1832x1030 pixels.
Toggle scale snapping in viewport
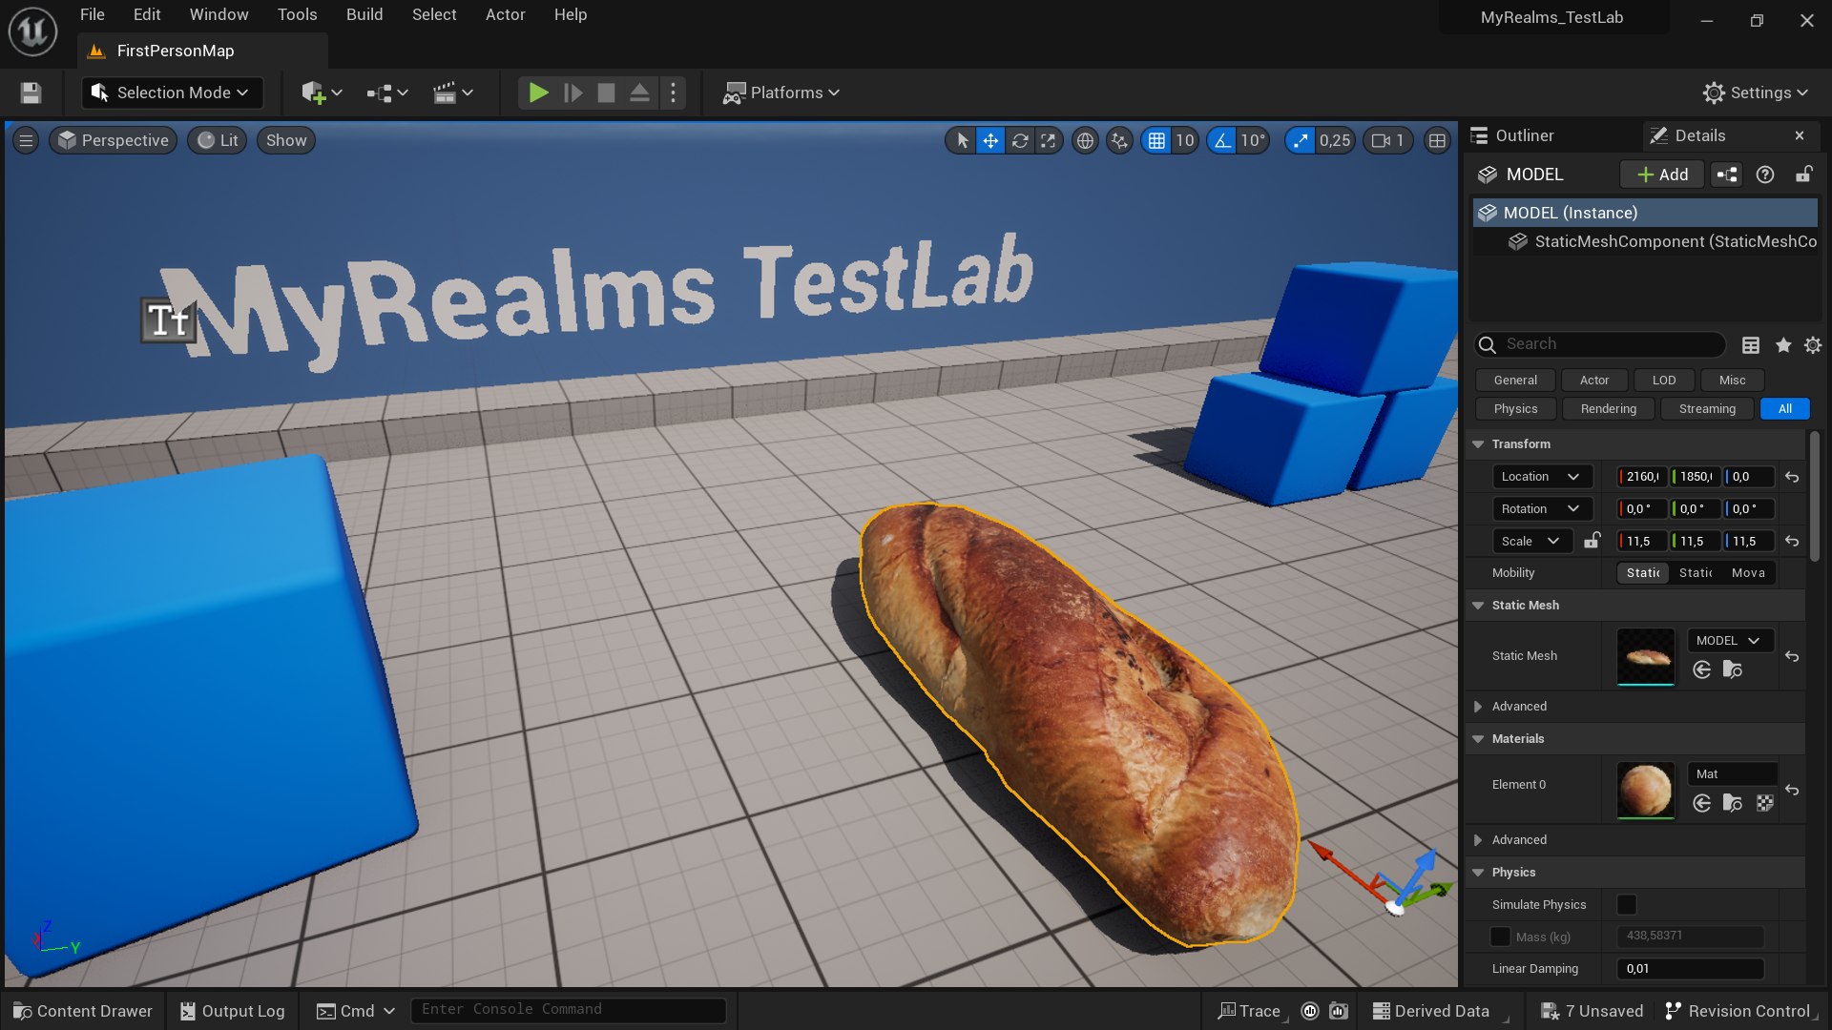(x=1300, y=141)
